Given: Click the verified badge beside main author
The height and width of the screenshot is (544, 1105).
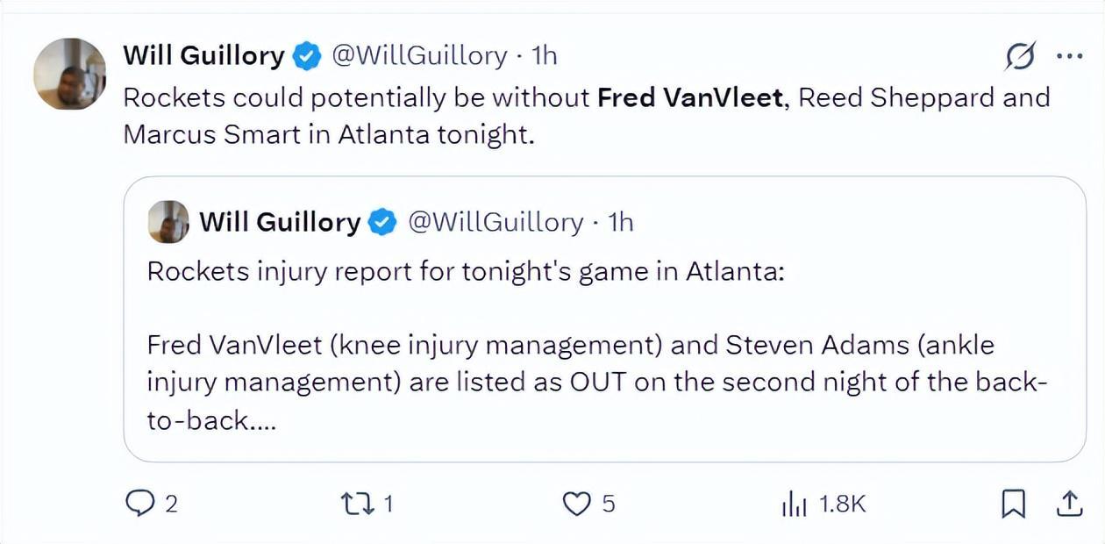Looking at the screenshot, I should point(305,57).
